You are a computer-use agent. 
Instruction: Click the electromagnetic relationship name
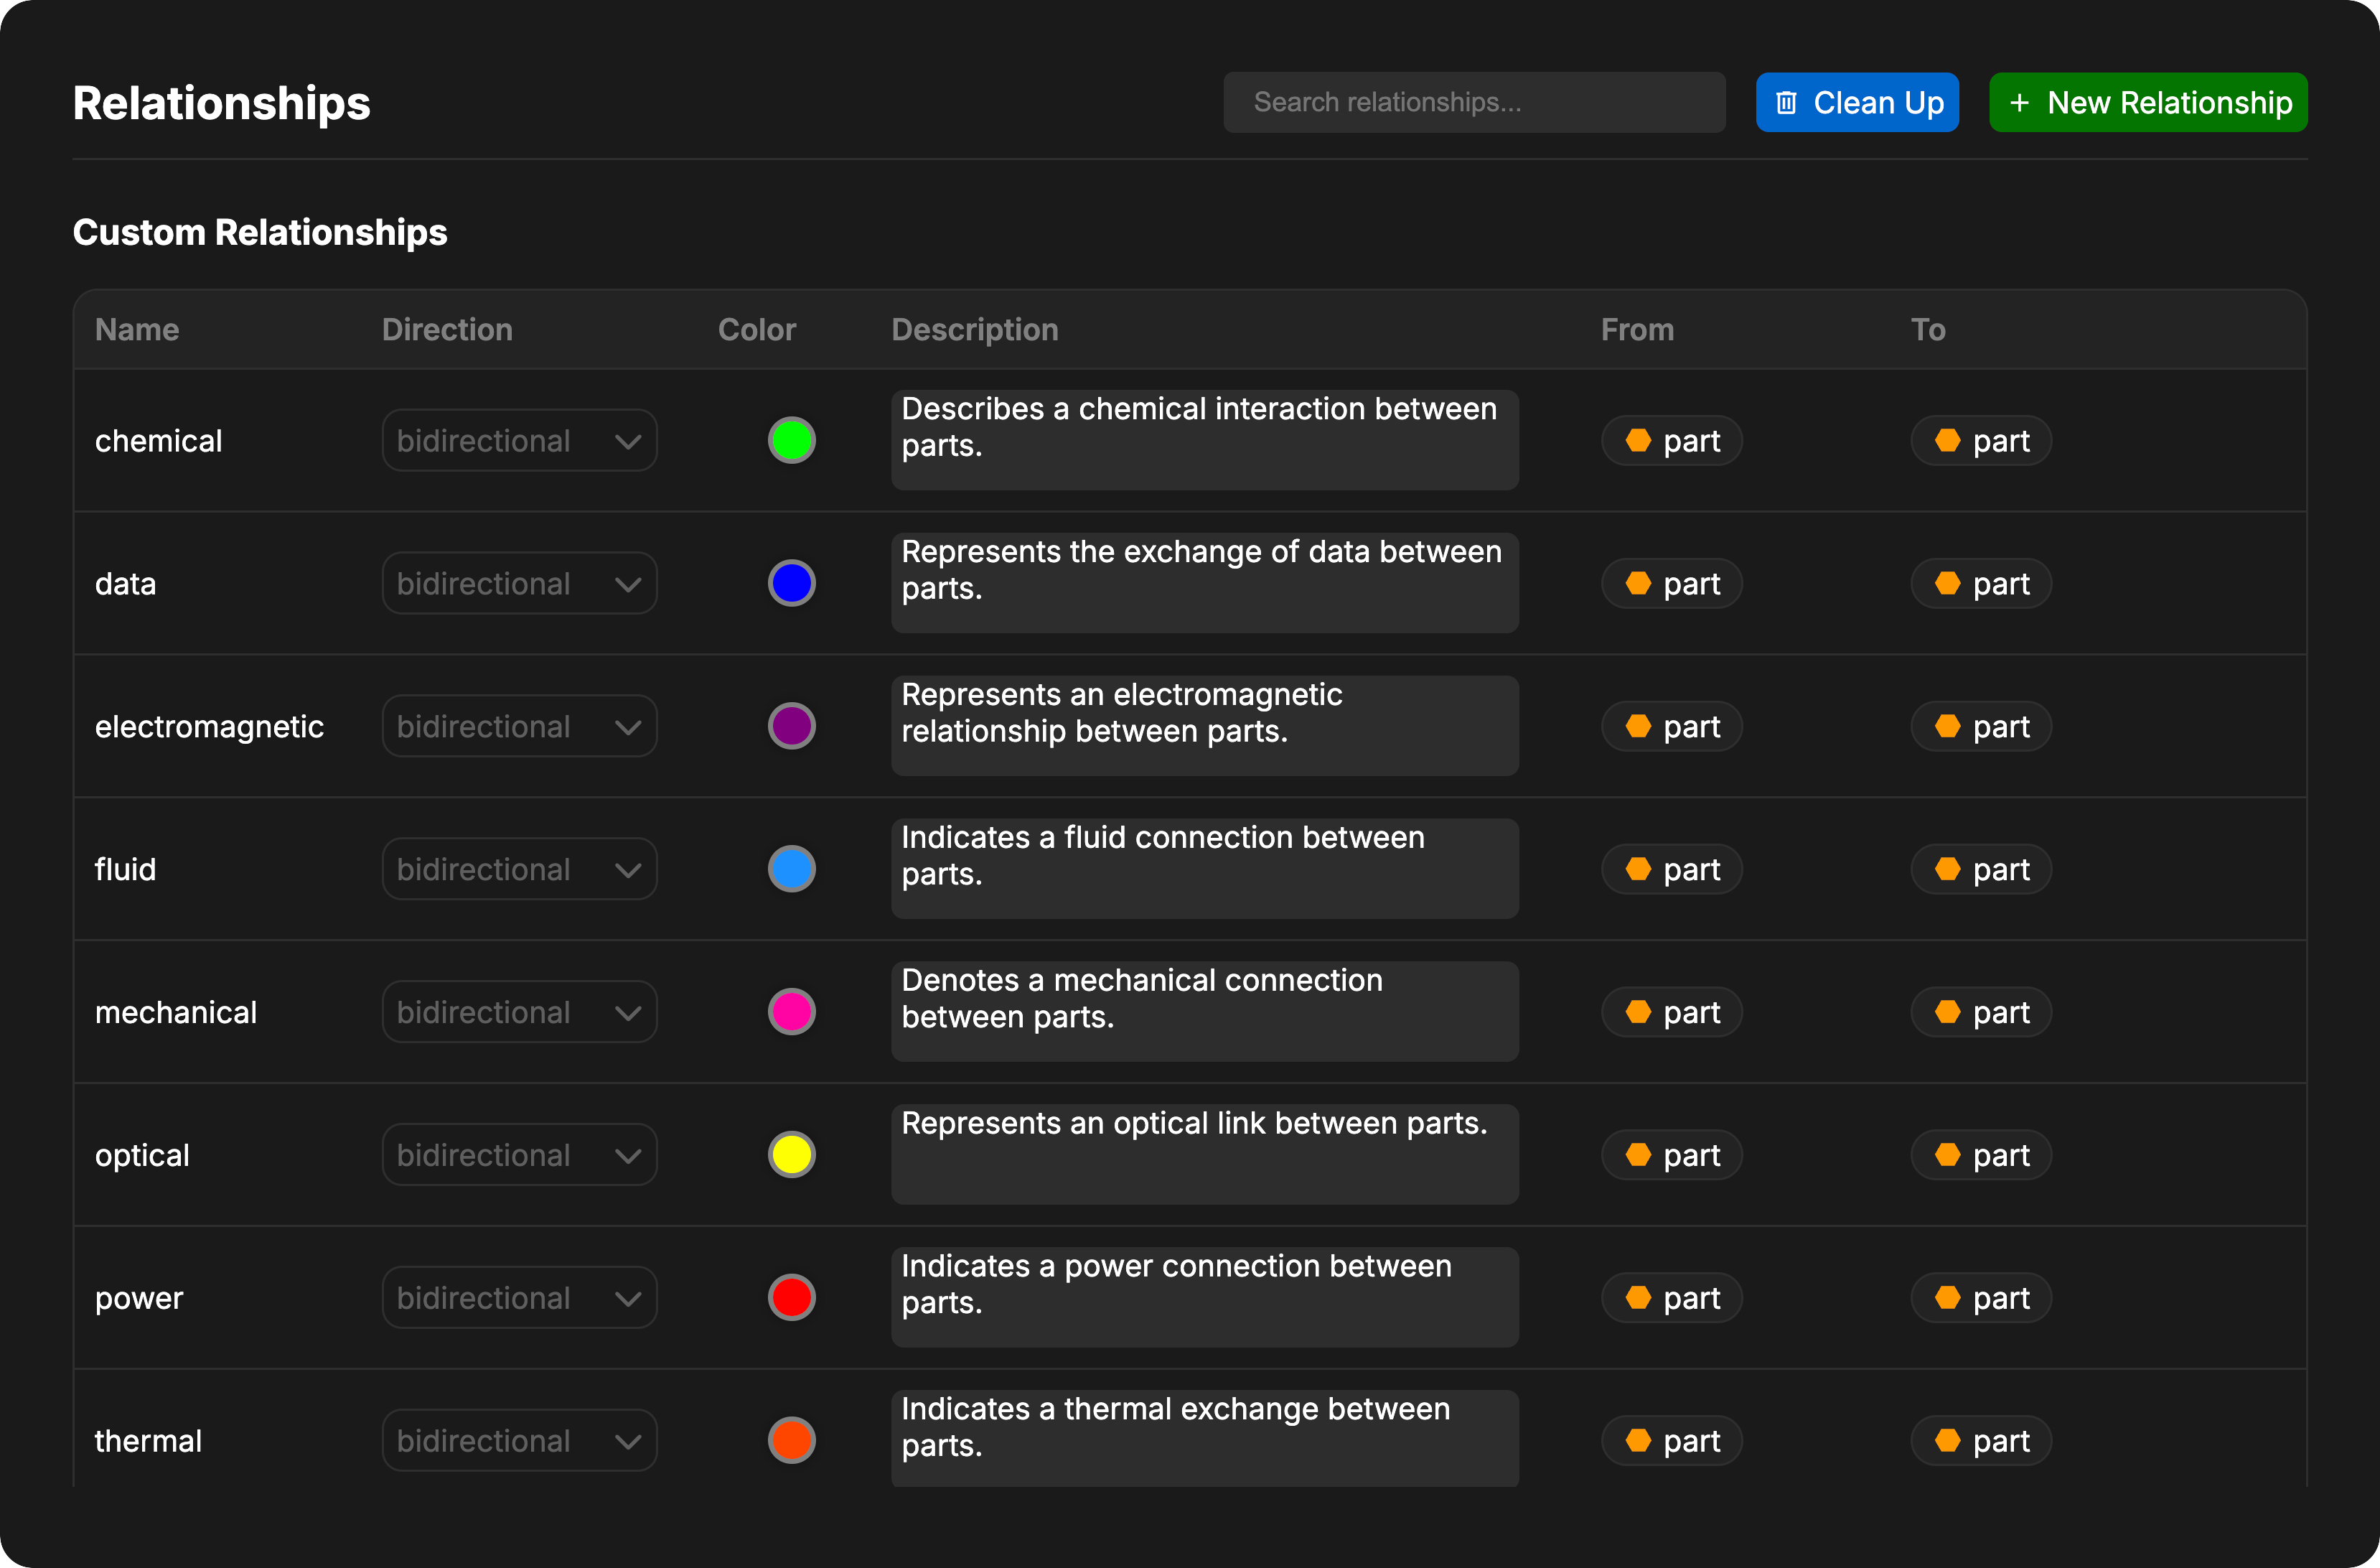209,727
